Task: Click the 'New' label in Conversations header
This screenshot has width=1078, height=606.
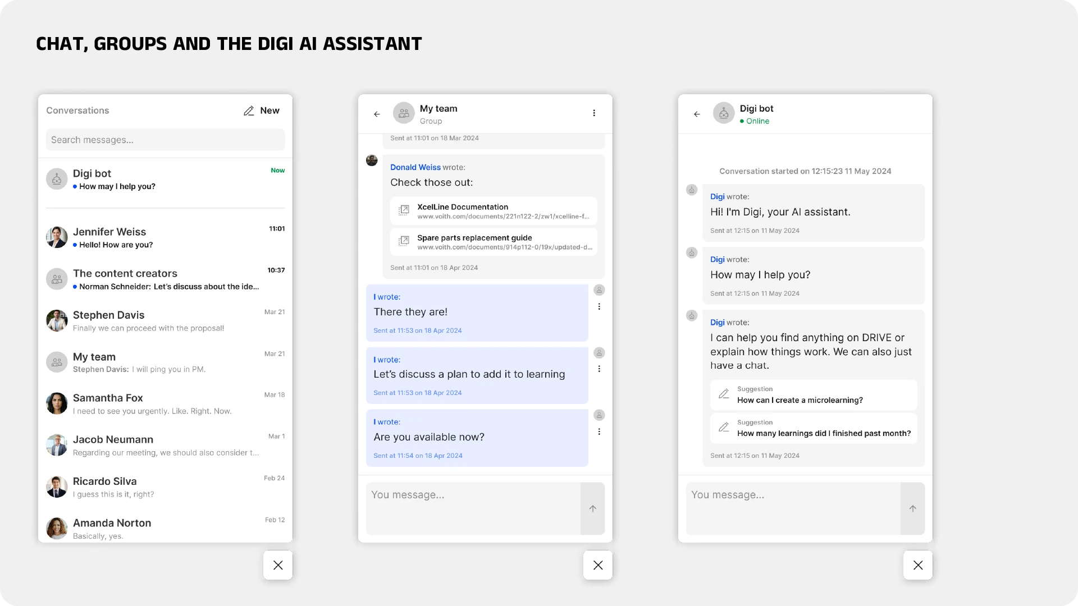Action: point(269,111)
